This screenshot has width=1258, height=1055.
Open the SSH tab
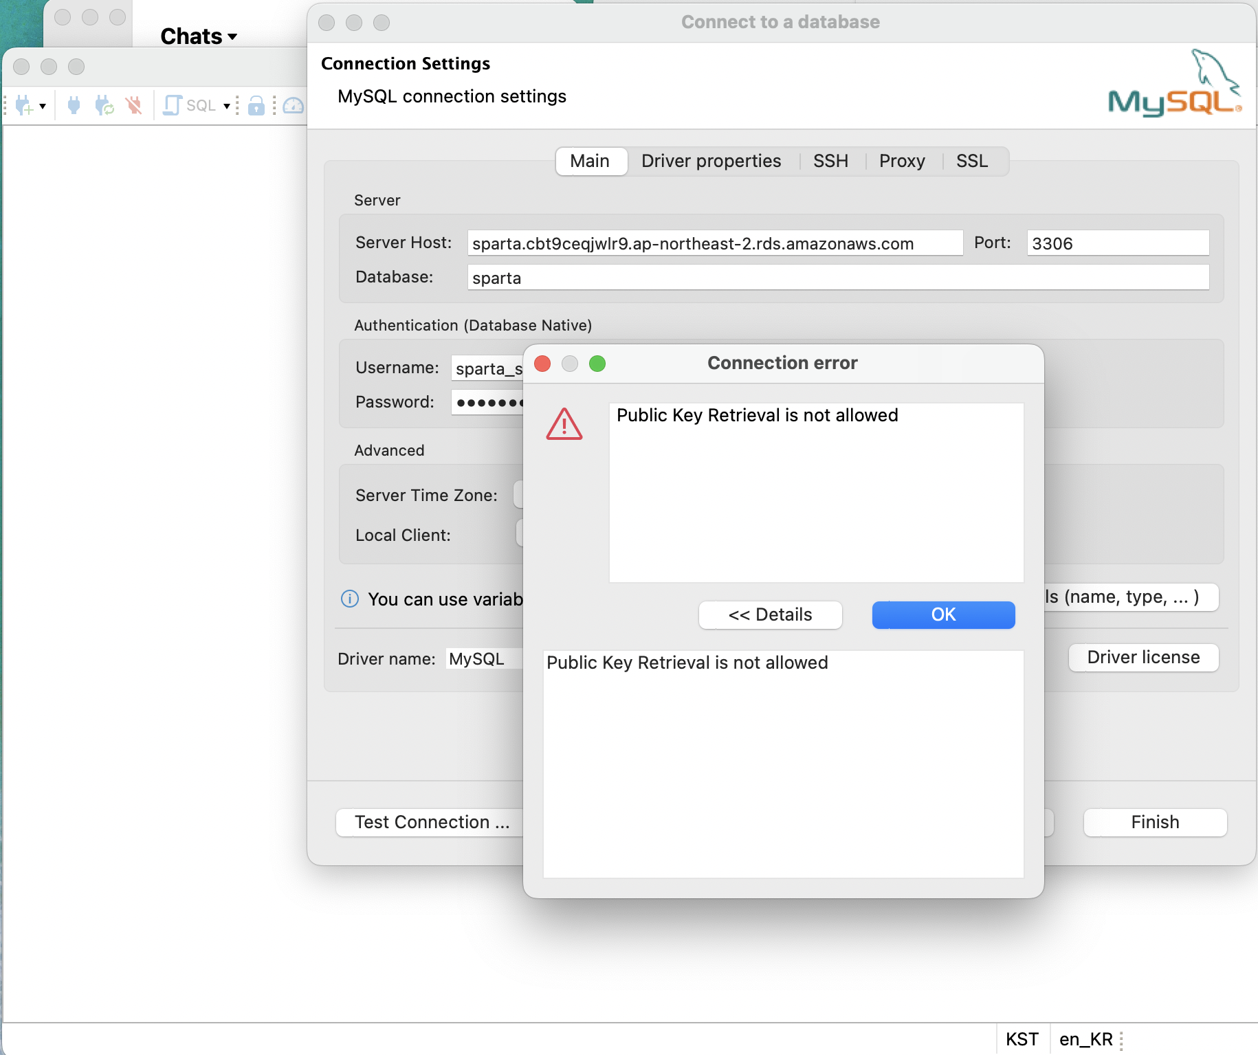(830, 161)
